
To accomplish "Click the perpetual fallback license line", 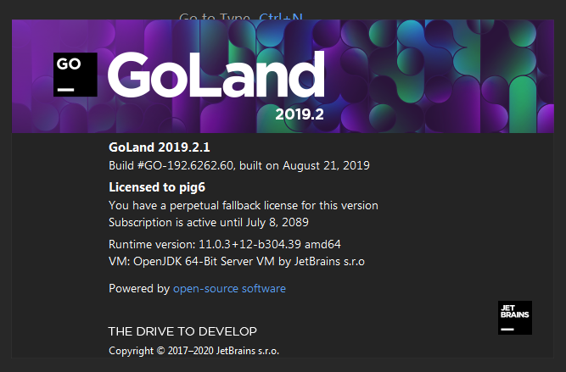I will [244, 205].
